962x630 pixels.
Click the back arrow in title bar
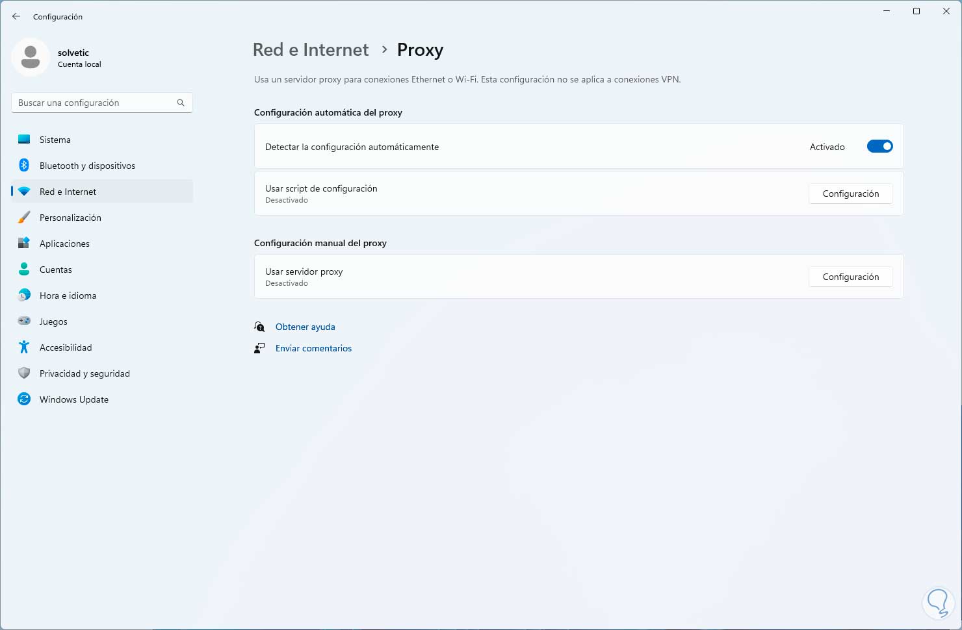(16, 17)
